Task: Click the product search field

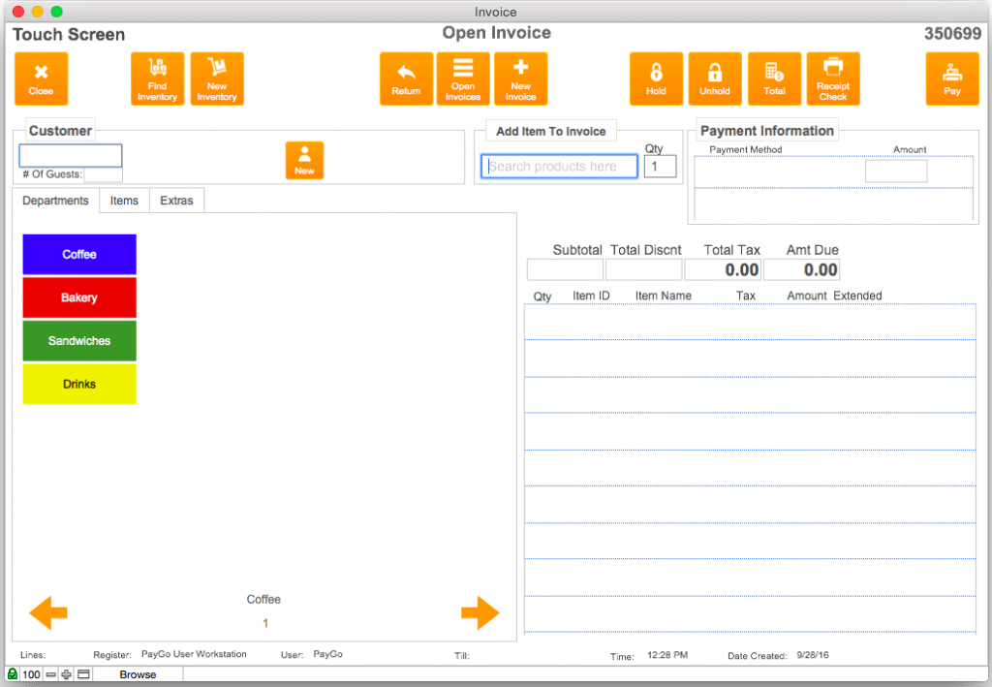Action: coord(558,166)
